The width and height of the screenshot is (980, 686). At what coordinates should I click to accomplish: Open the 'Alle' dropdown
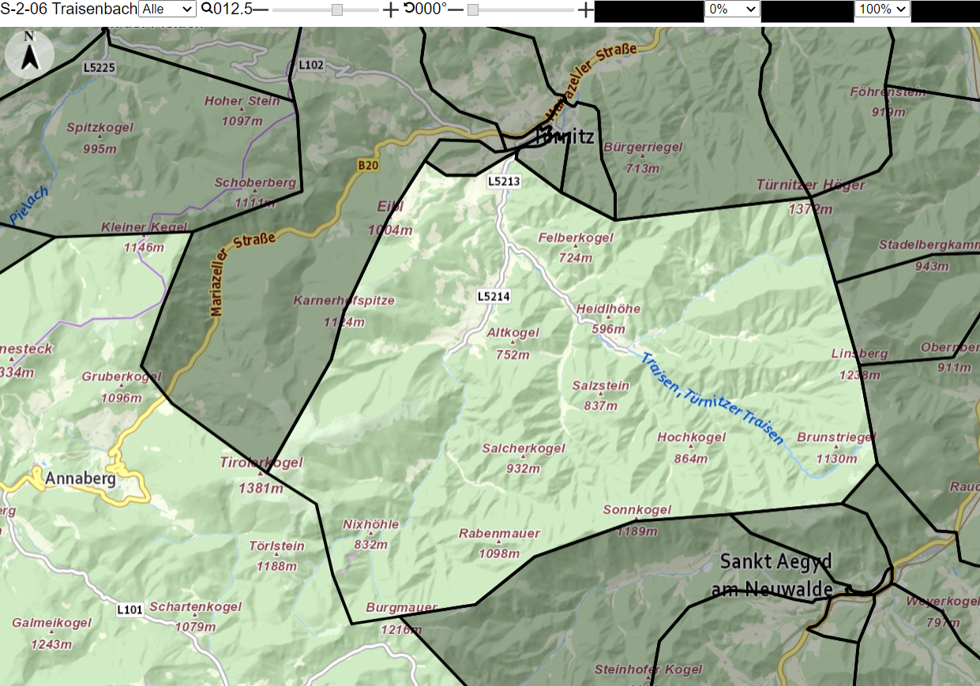[167, 9]
